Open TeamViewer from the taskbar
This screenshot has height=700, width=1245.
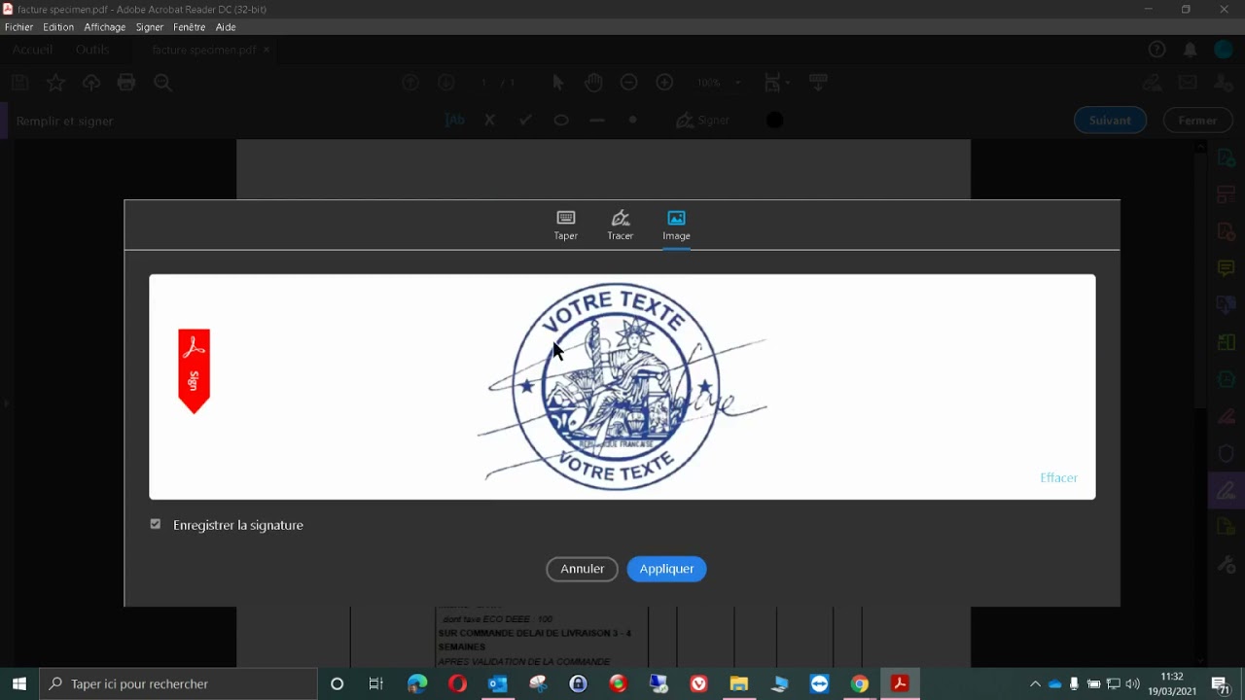819,683
